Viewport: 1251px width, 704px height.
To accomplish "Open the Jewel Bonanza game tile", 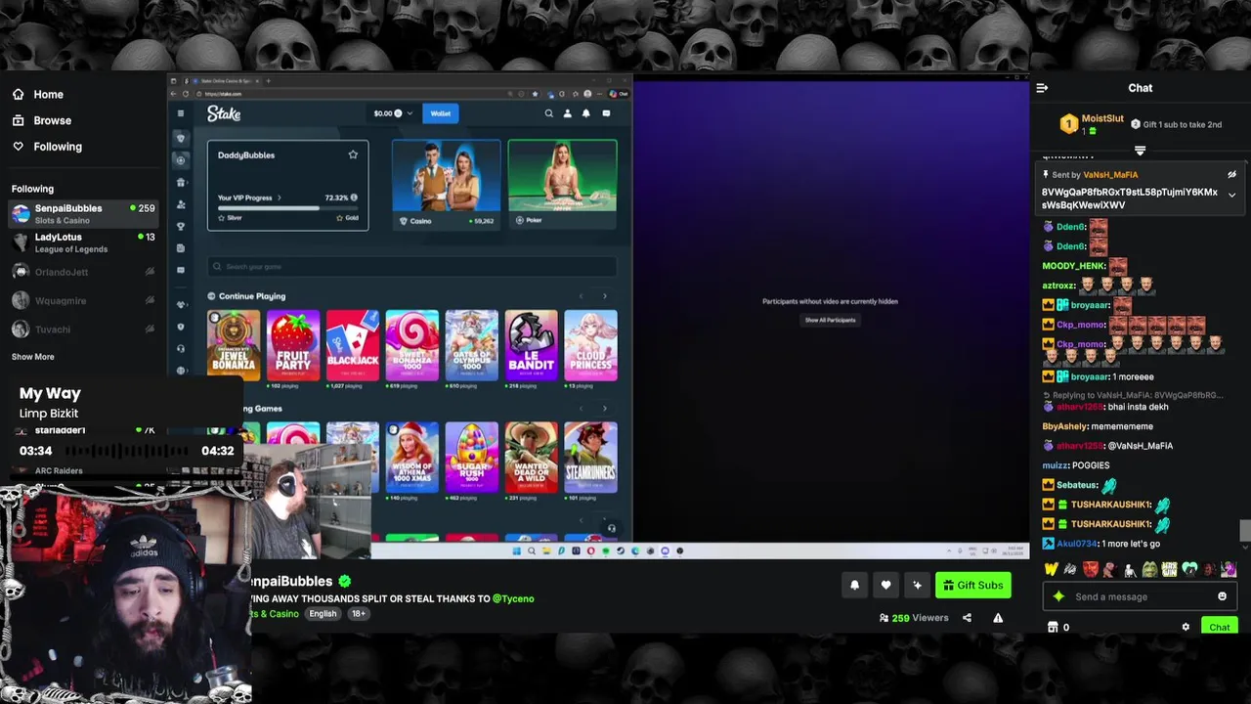I will [234, 345].
